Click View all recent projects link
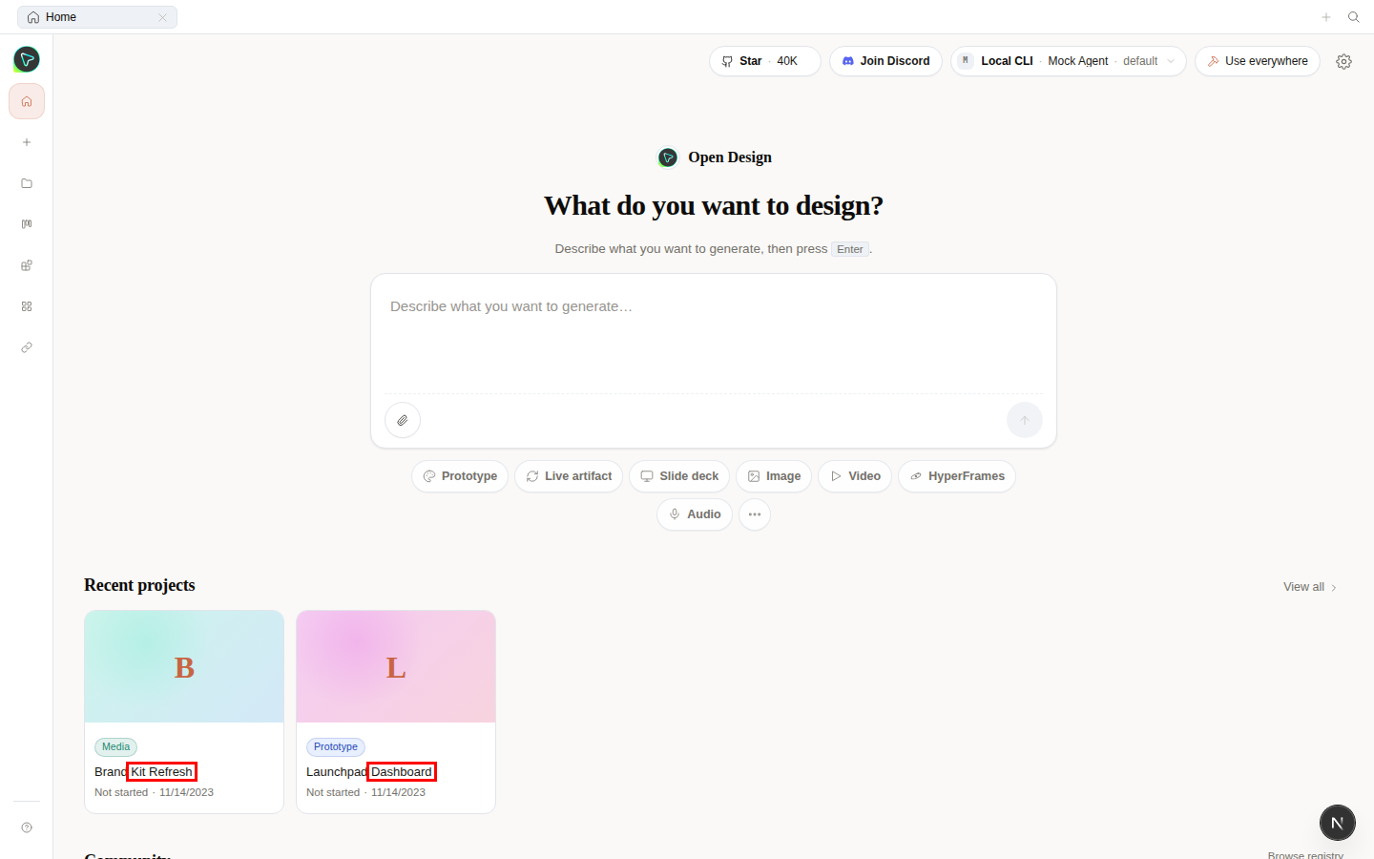The height and width of the screenshot is (859, 1374). (1310, 587)
